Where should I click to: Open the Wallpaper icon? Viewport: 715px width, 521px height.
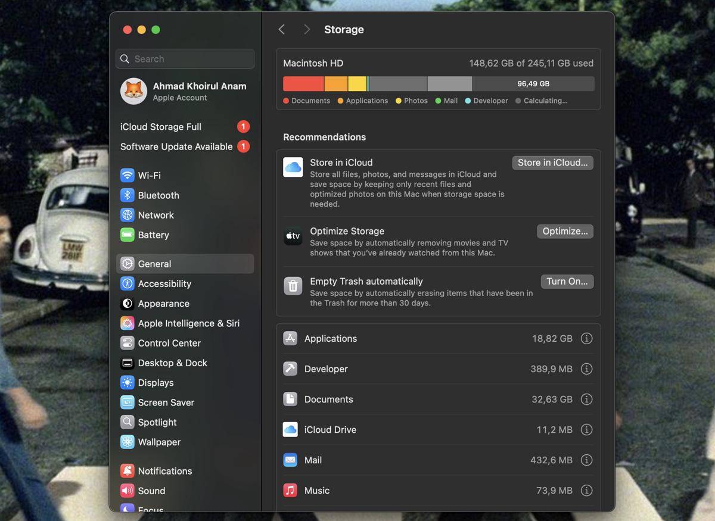pyautogui.click(x=127, y=442)
